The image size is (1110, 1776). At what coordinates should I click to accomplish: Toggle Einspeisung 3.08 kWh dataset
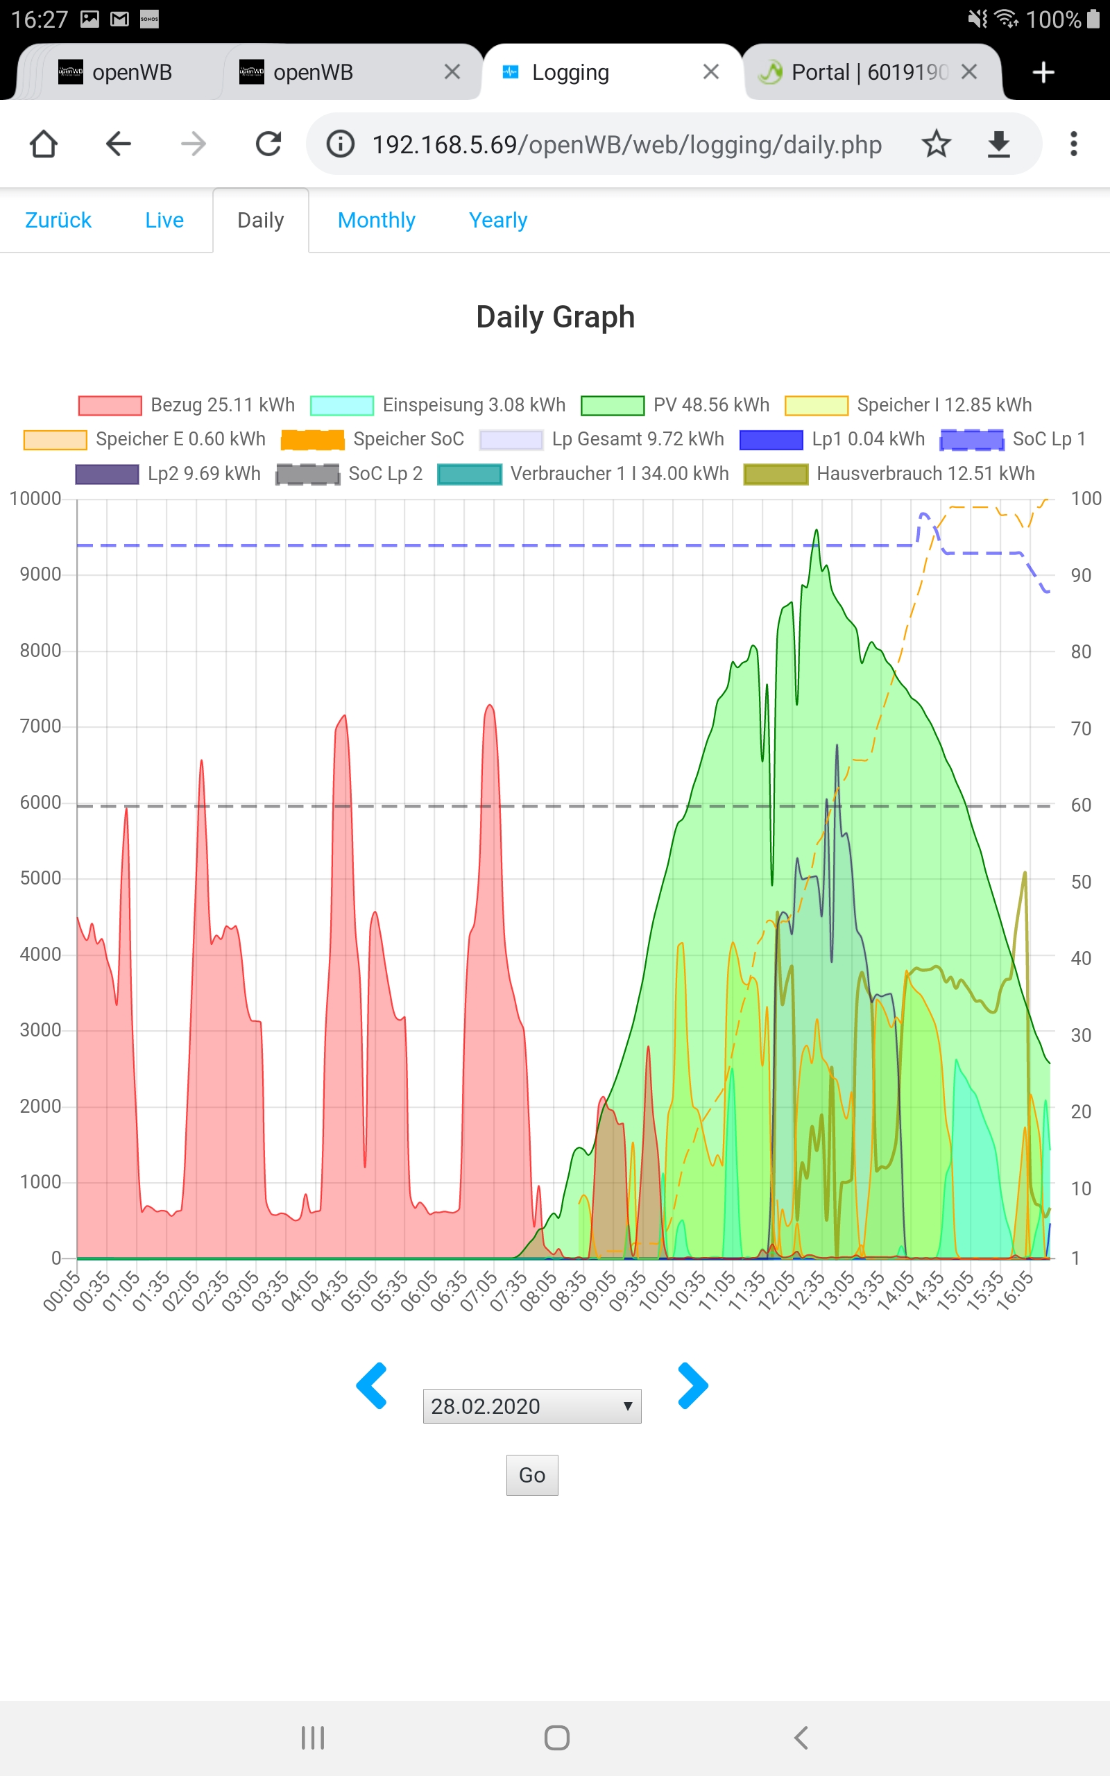(438, 405)
